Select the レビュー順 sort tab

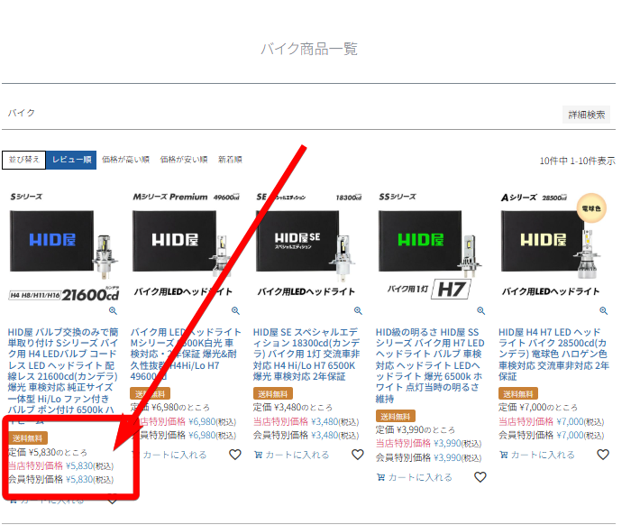tap(71, 160)
